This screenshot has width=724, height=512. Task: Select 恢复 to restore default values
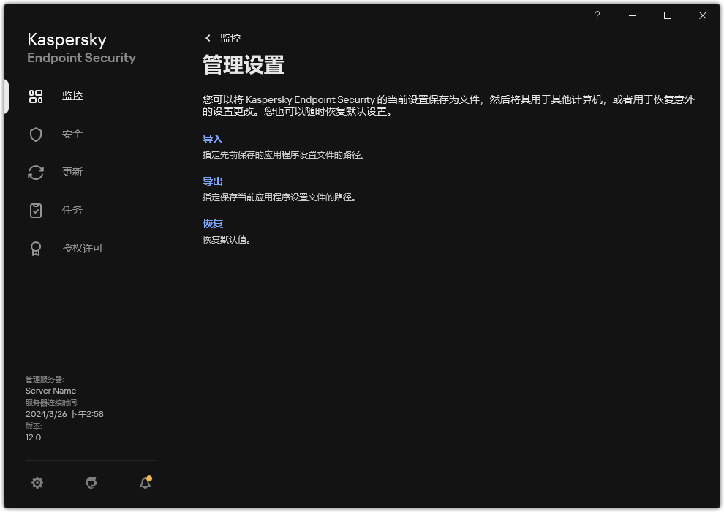tap(212, 223)
